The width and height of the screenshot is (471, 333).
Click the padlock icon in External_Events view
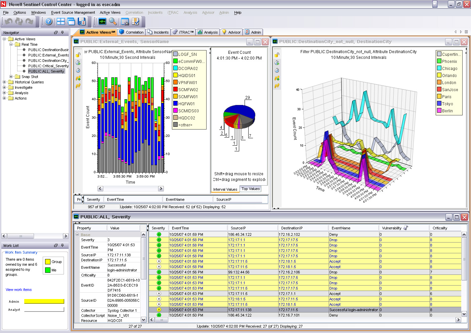tap(78, 55)
